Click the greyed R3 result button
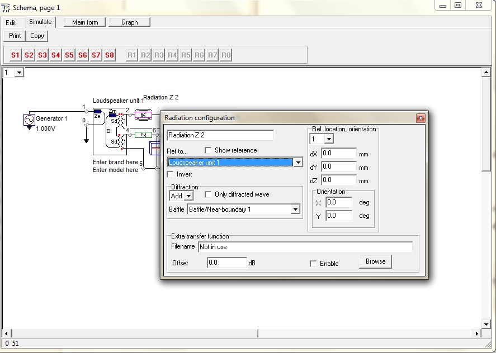The image size is (496, 353). tap(159, 55)
